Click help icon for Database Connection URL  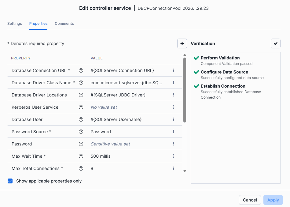81,70
